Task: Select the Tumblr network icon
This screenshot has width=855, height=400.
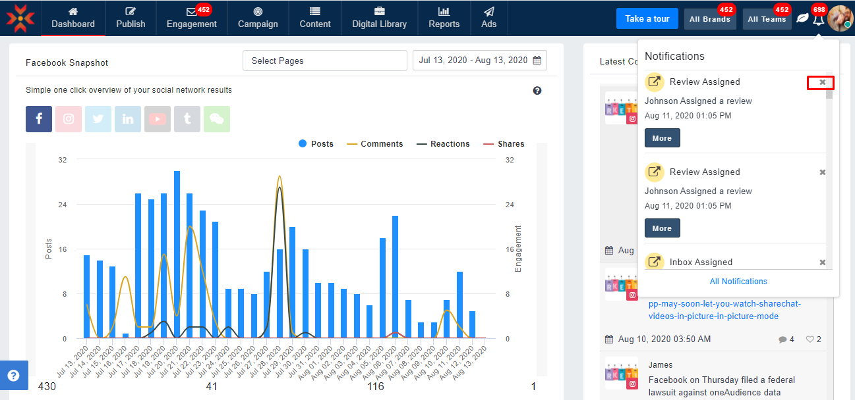Action: (x=187, y=119)
